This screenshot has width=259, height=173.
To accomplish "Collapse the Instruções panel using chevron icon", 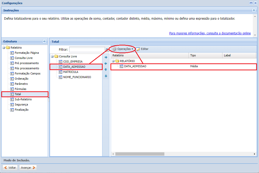I will [254, 10].
